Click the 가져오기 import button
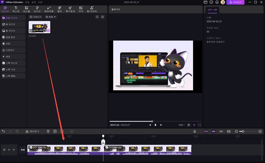 (x=36, y=17)
